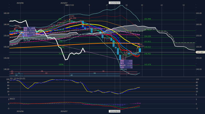This screenshot has height=114, width=205.
Task: Select the green 141.676 Fibonacci level label
Action: (x=148, y=64)
